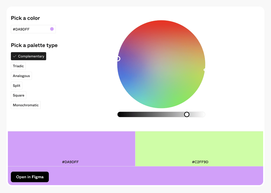Select the Complementary palette type

click(x=28, y=56)
